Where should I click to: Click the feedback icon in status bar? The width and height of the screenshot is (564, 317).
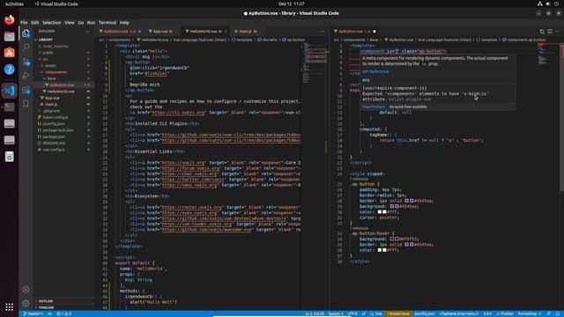tap(549, 313)
